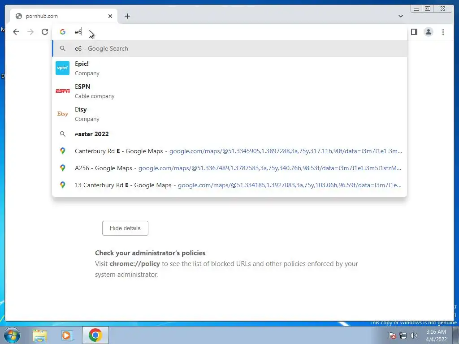Screen dimensions: 459x344
Task: Click the Epic! logo icon
Action: [x=63, y=68]
